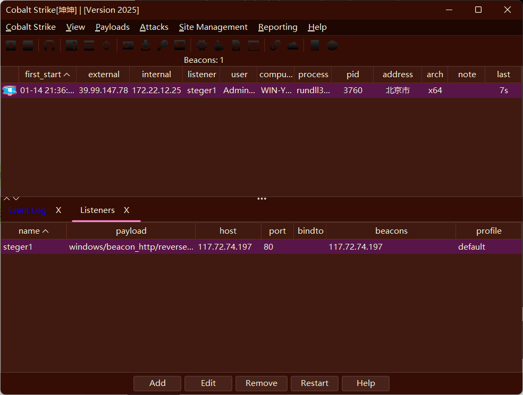The width and height of the screenshot is (523, 395).
Task: Open the Attacks menu
Action: pos(154,27)
